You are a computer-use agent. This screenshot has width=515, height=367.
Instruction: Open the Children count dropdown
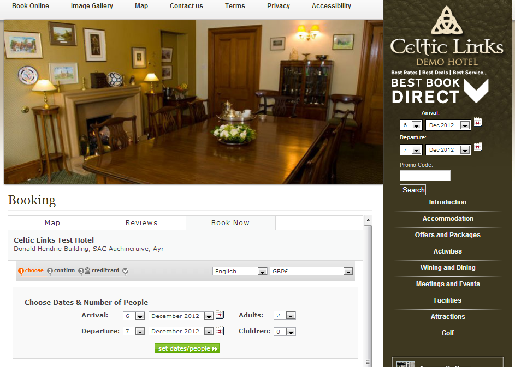pyautogui.click(x=285, y=332)
